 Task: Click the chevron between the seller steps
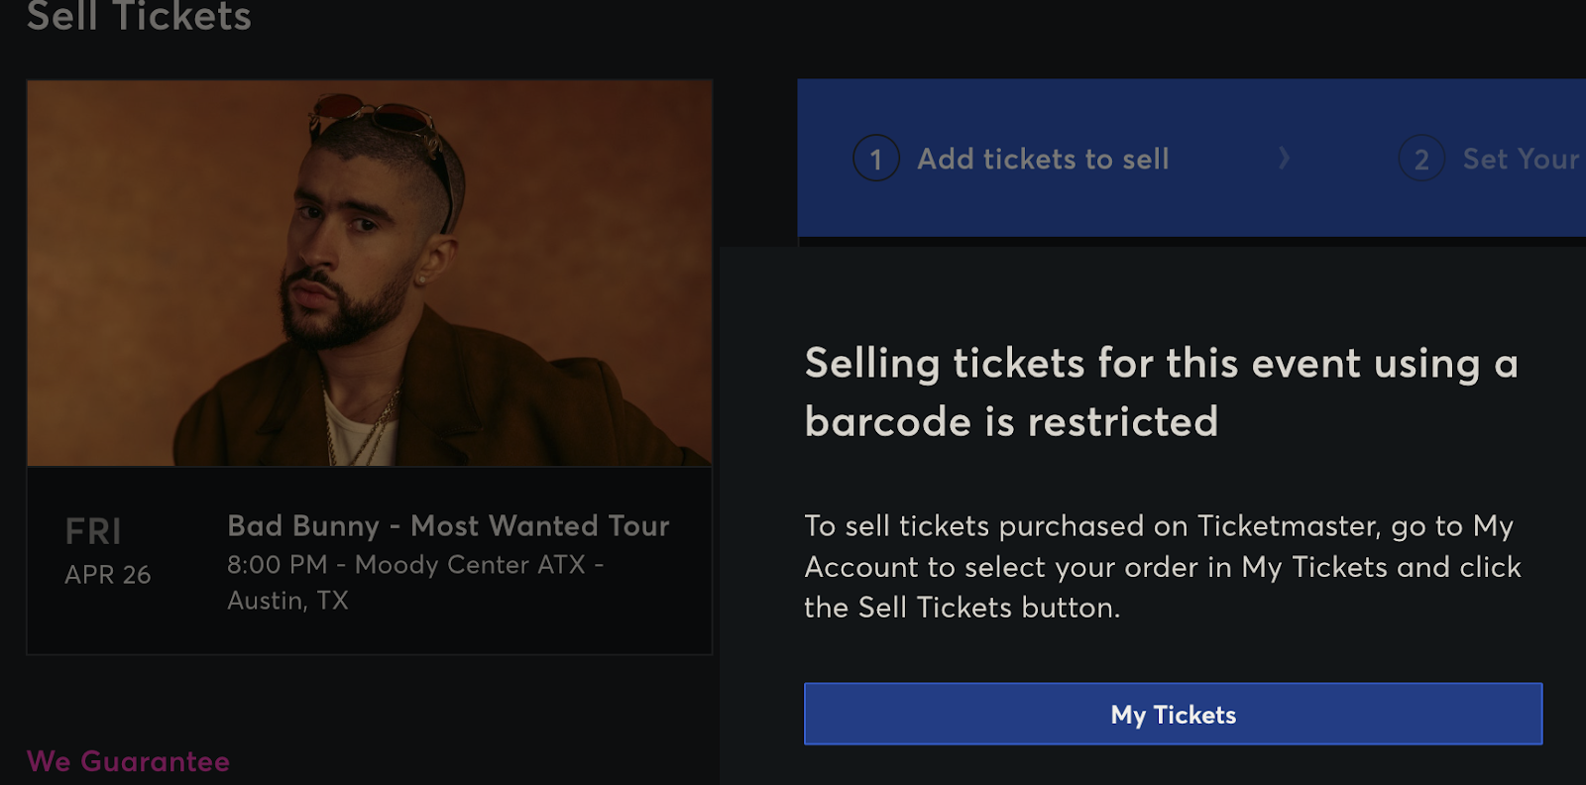tap(1285, 159)
